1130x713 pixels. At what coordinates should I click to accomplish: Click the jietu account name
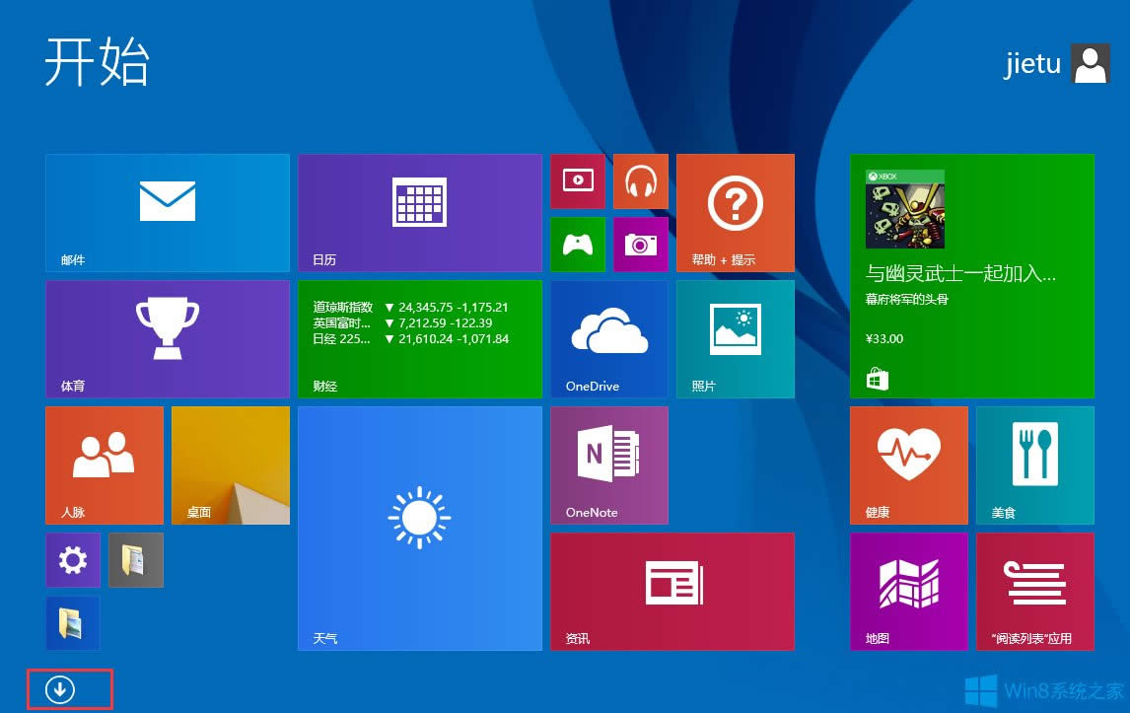click(1032, 63)
